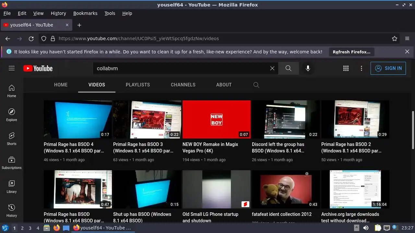Switch to channel PLAYLISTS tab

click(x=138, y=85)
